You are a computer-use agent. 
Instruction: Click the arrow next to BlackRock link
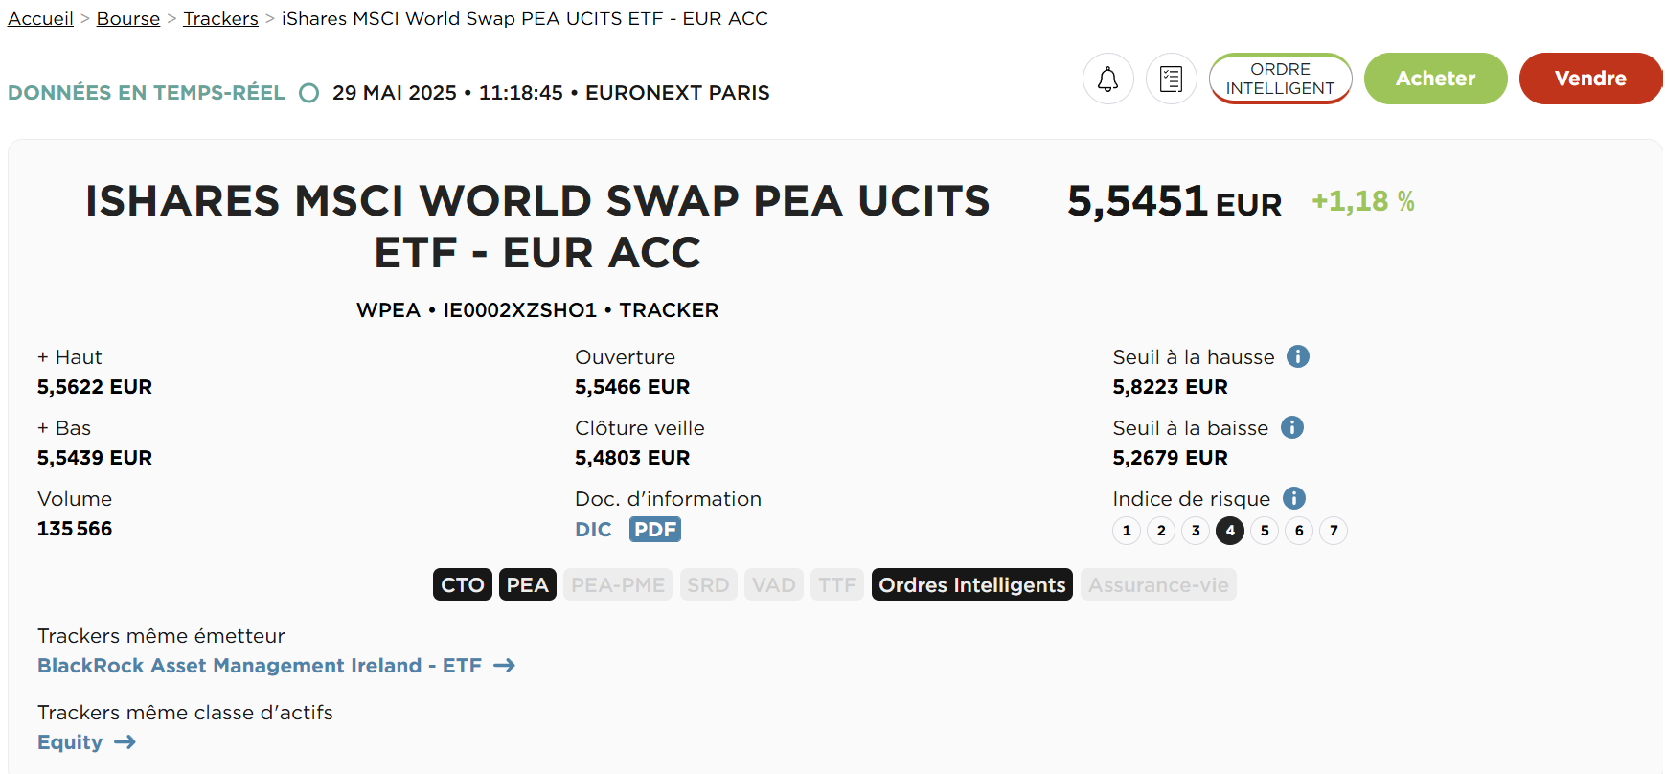[504, 666]
